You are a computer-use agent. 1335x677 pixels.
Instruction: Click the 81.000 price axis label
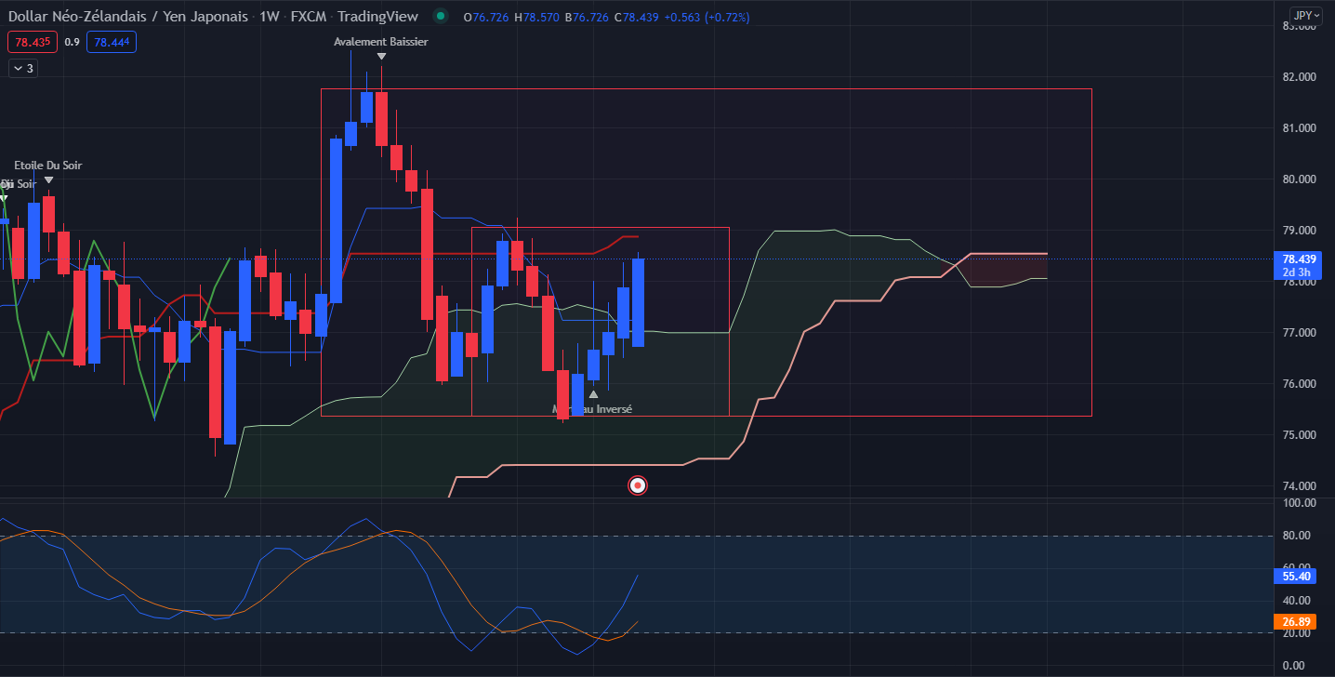(1299, 128)
